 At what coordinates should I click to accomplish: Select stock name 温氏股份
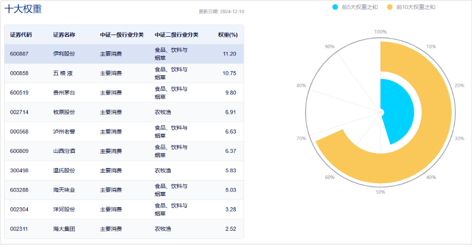(64, 171)
